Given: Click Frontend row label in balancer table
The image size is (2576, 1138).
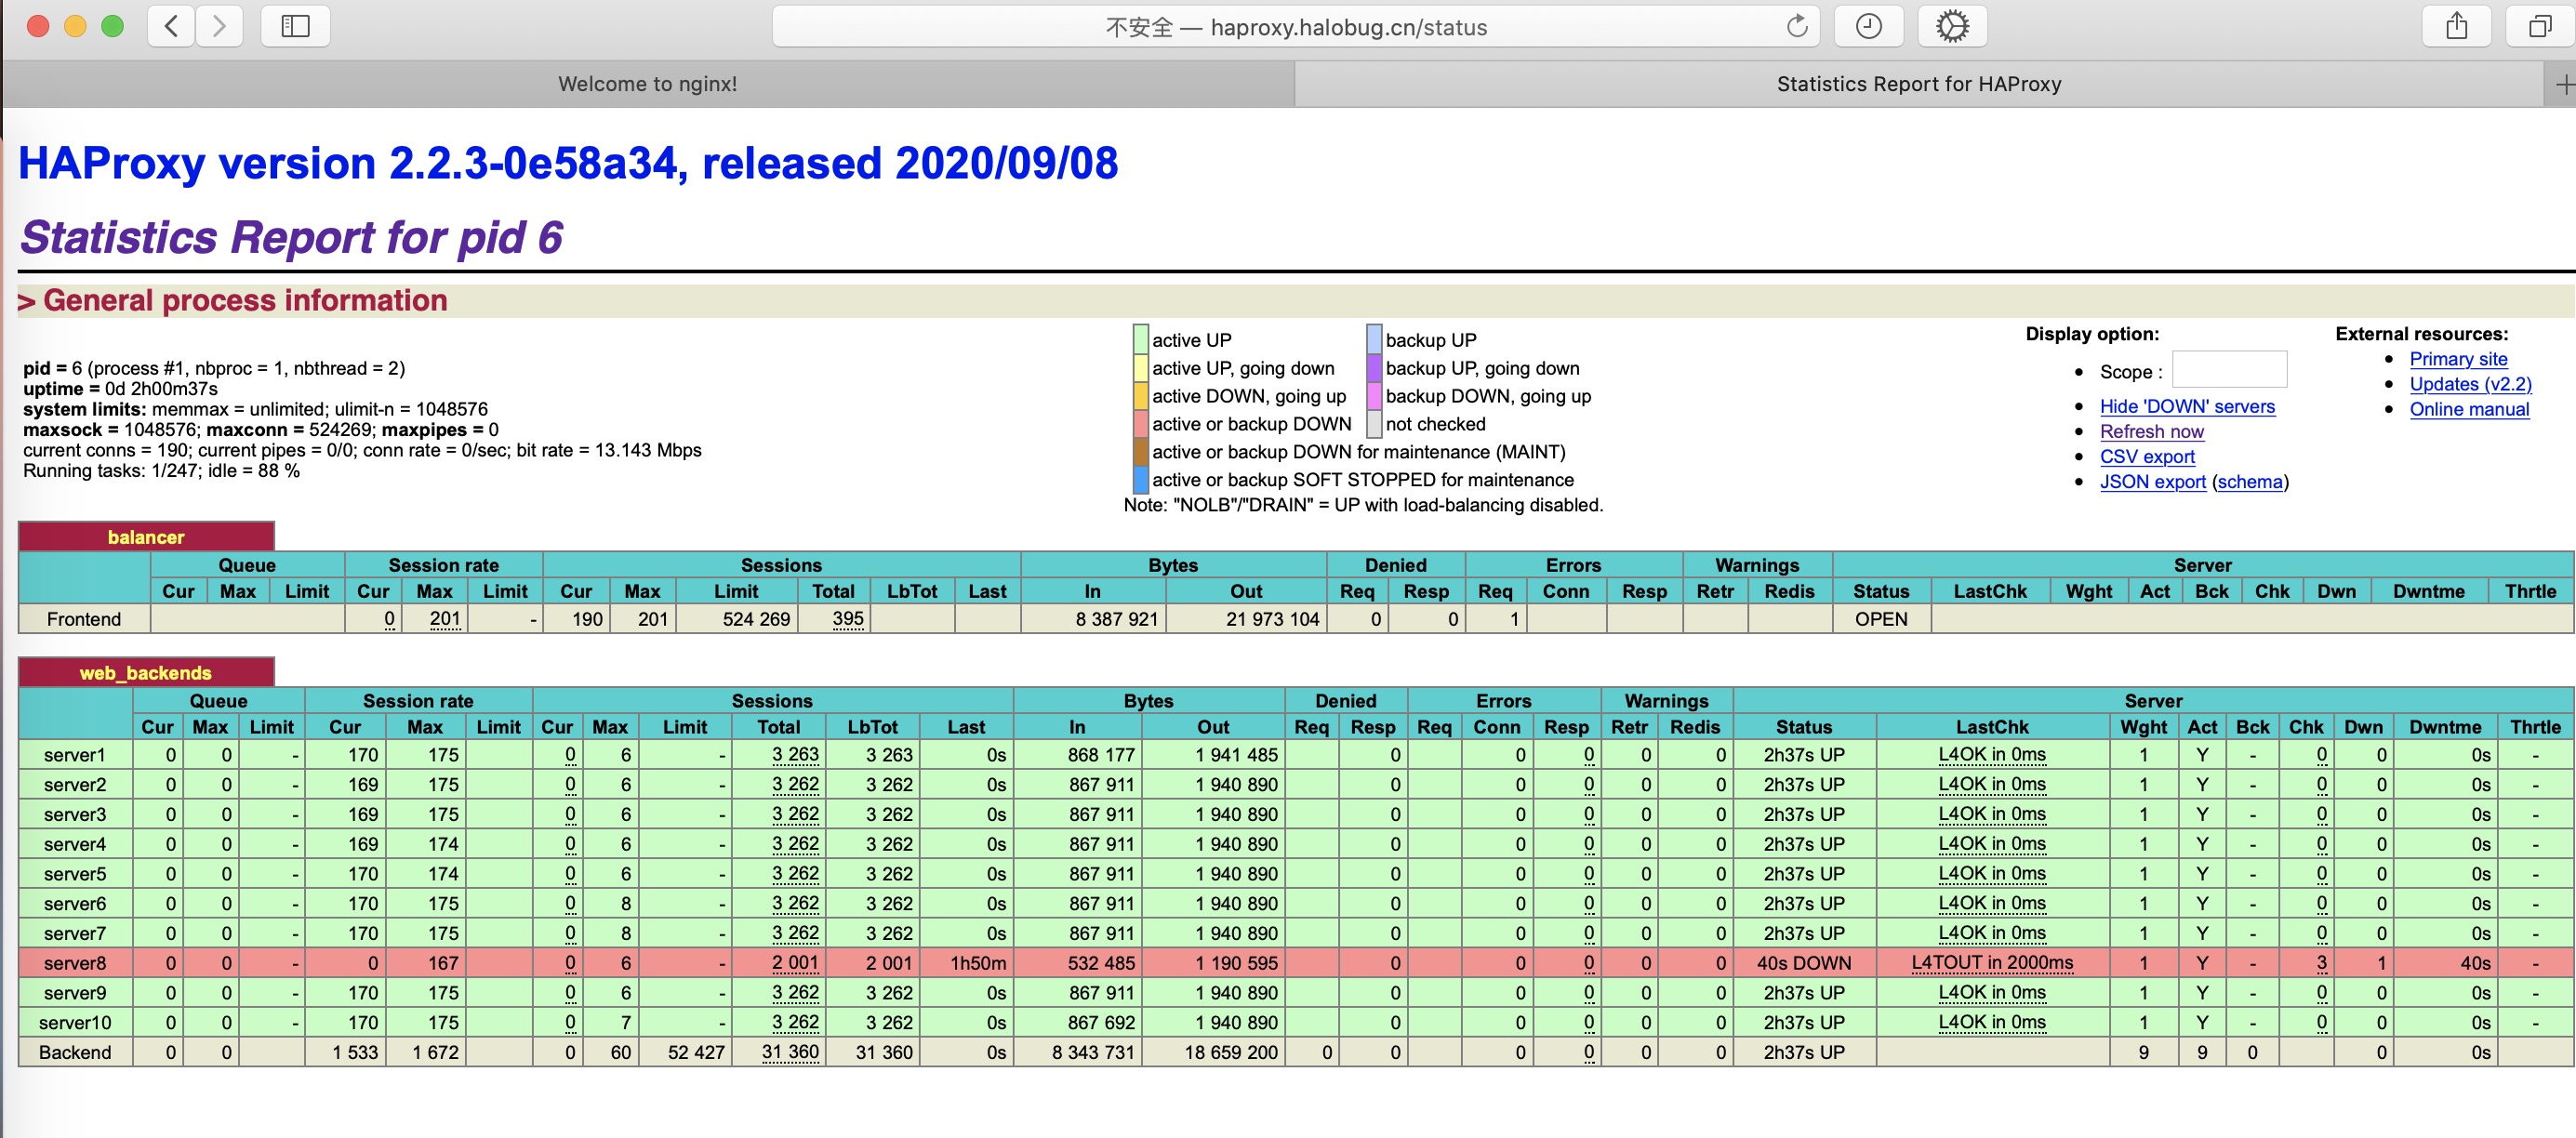Looking at the screenshot, I should tap(84, 619).
